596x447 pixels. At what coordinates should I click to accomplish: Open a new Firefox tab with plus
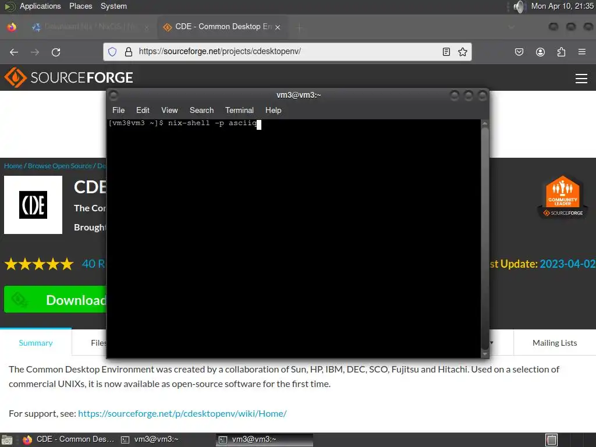click(300, 27)
